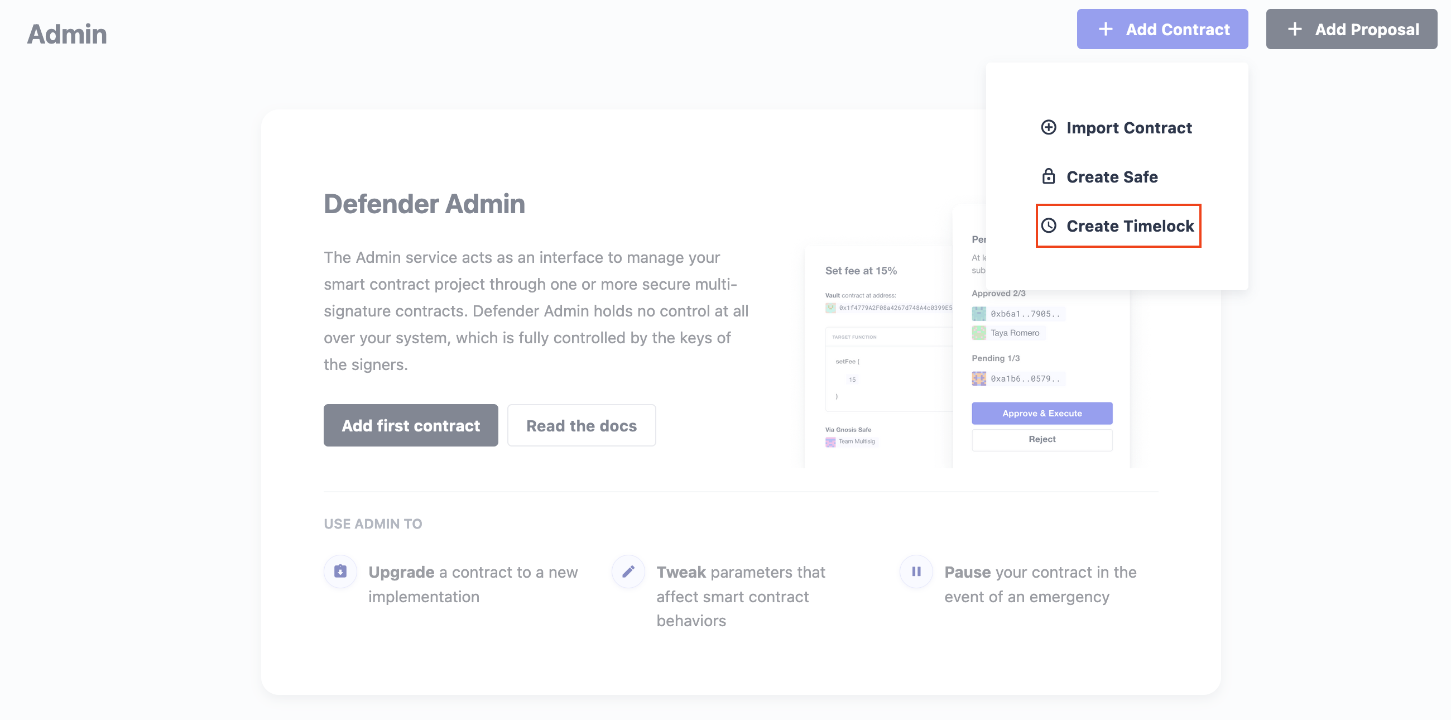The width and height of the screenshot is (1451, 720).
Task: Open the Add Proposal button
Action: [x=1351, y=29]
